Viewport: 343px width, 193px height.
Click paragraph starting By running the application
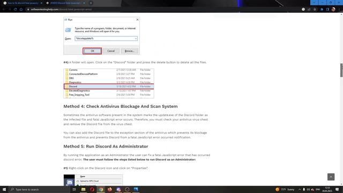[x=137, y=157]
